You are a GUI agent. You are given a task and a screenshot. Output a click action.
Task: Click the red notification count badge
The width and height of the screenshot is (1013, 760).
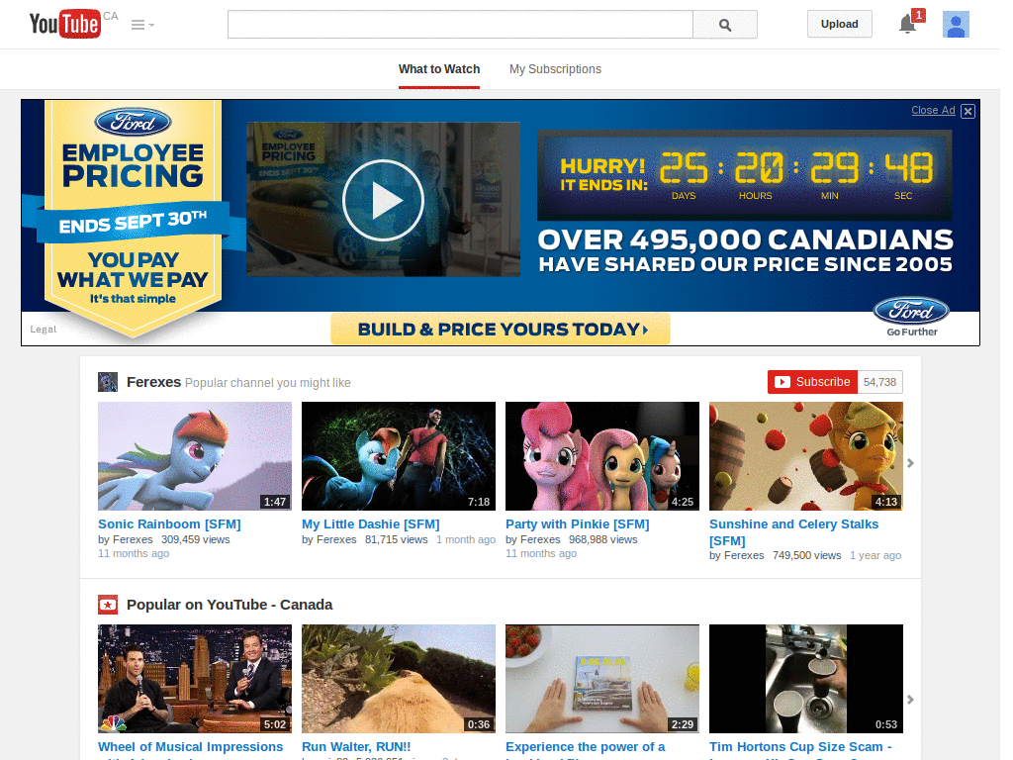[918, 15]
